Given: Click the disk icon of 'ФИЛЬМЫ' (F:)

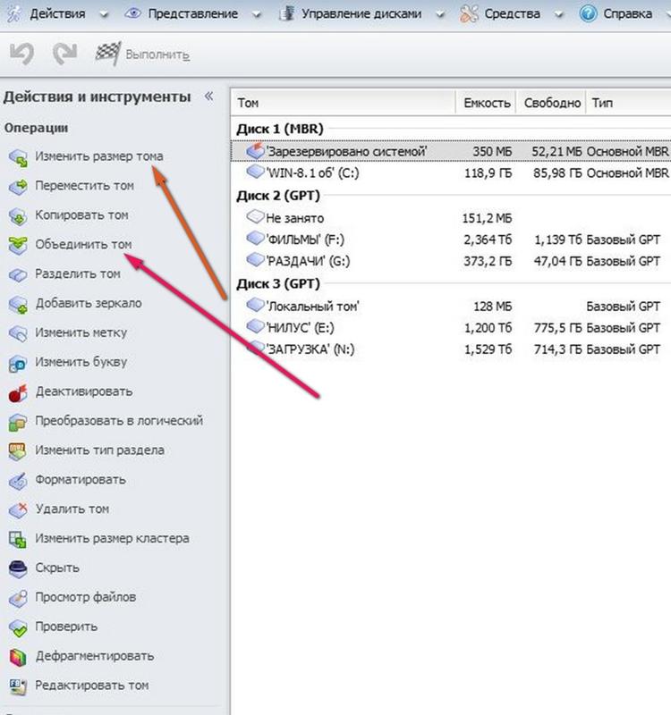Looking at the screenshot, I should point(255,238).
